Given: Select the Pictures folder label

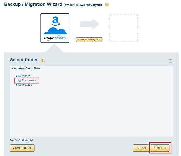Looking at the screenshot, I should pos(27,85).
